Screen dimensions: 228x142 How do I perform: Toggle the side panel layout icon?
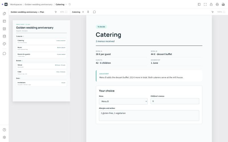point(199,4)
